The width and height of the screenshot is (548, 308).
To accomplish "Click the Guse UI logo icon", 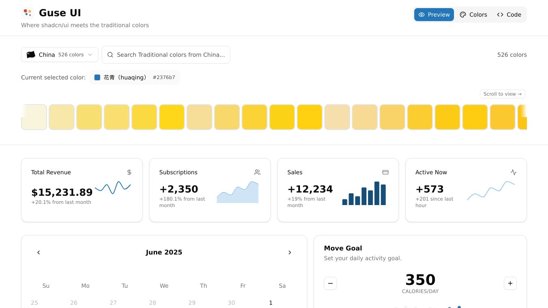I will tap(28, 13).
